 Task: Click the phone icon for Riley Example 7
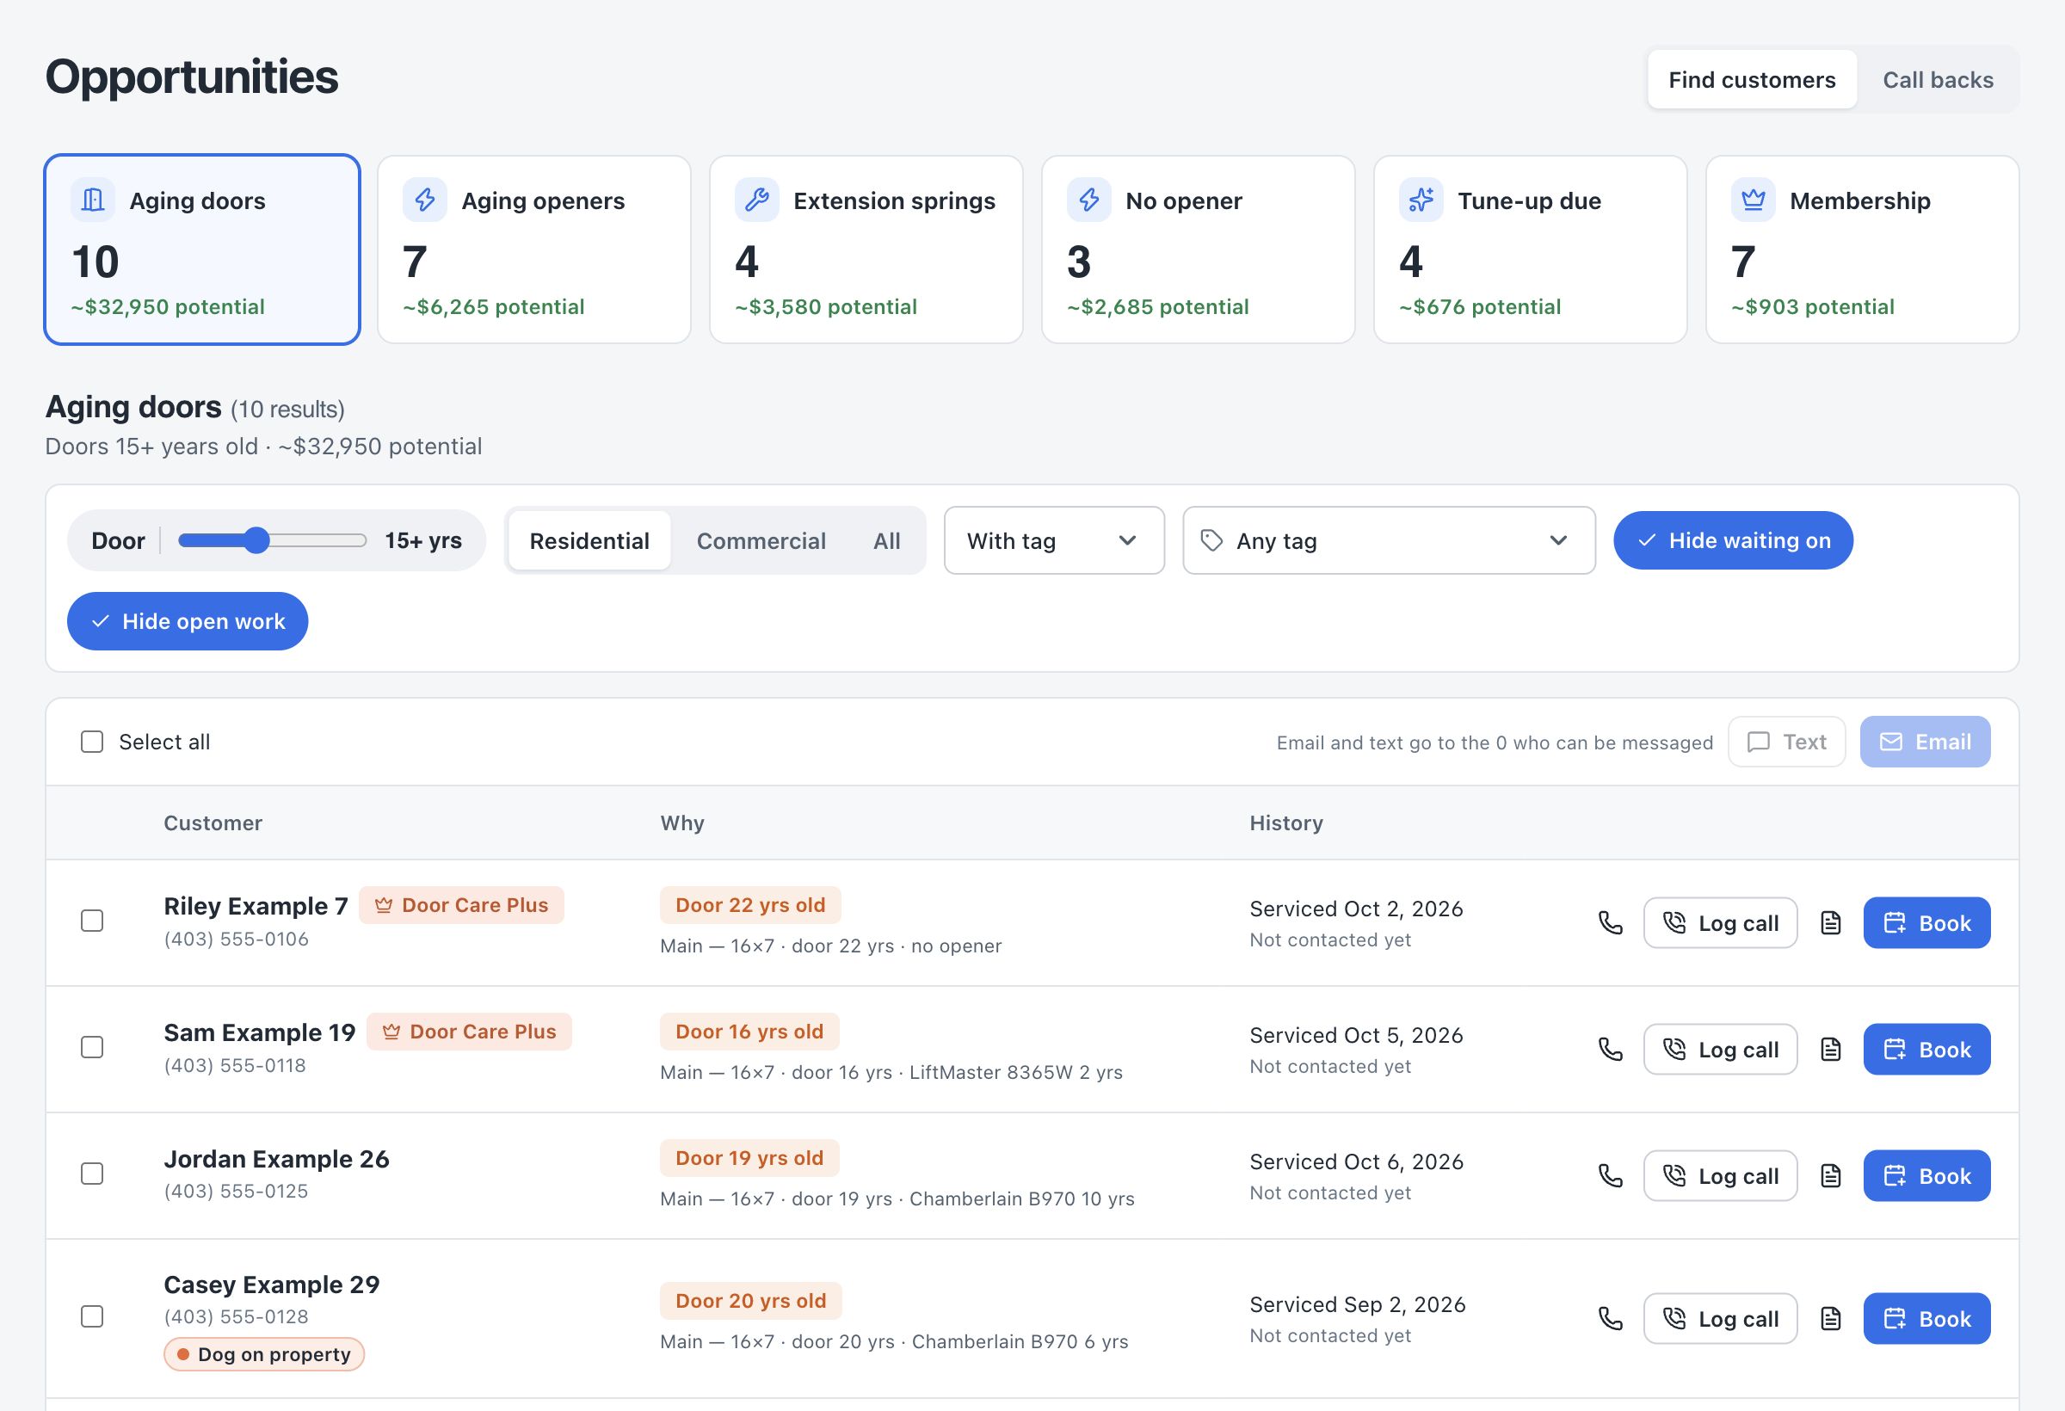pos(1610,923)
